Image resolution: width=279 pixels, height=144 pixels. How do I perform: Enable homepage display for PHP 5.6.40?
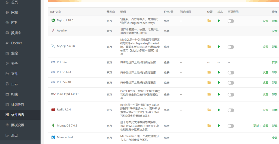pos(231,83)
